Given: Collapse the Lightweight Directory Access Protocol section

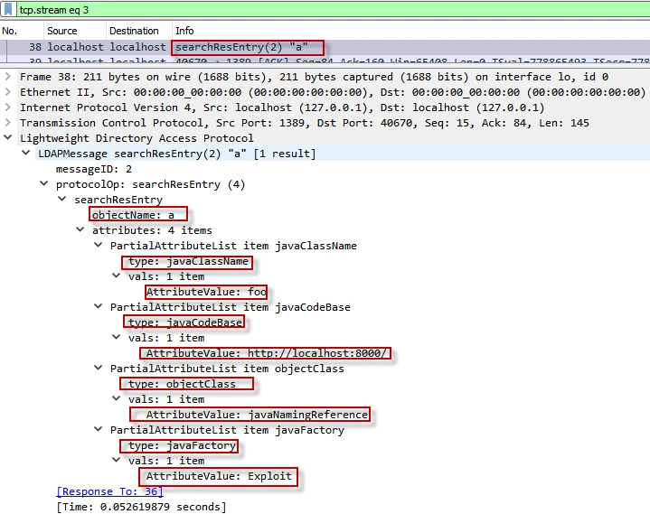Looking at the screenshot, I should click(9, 139).
